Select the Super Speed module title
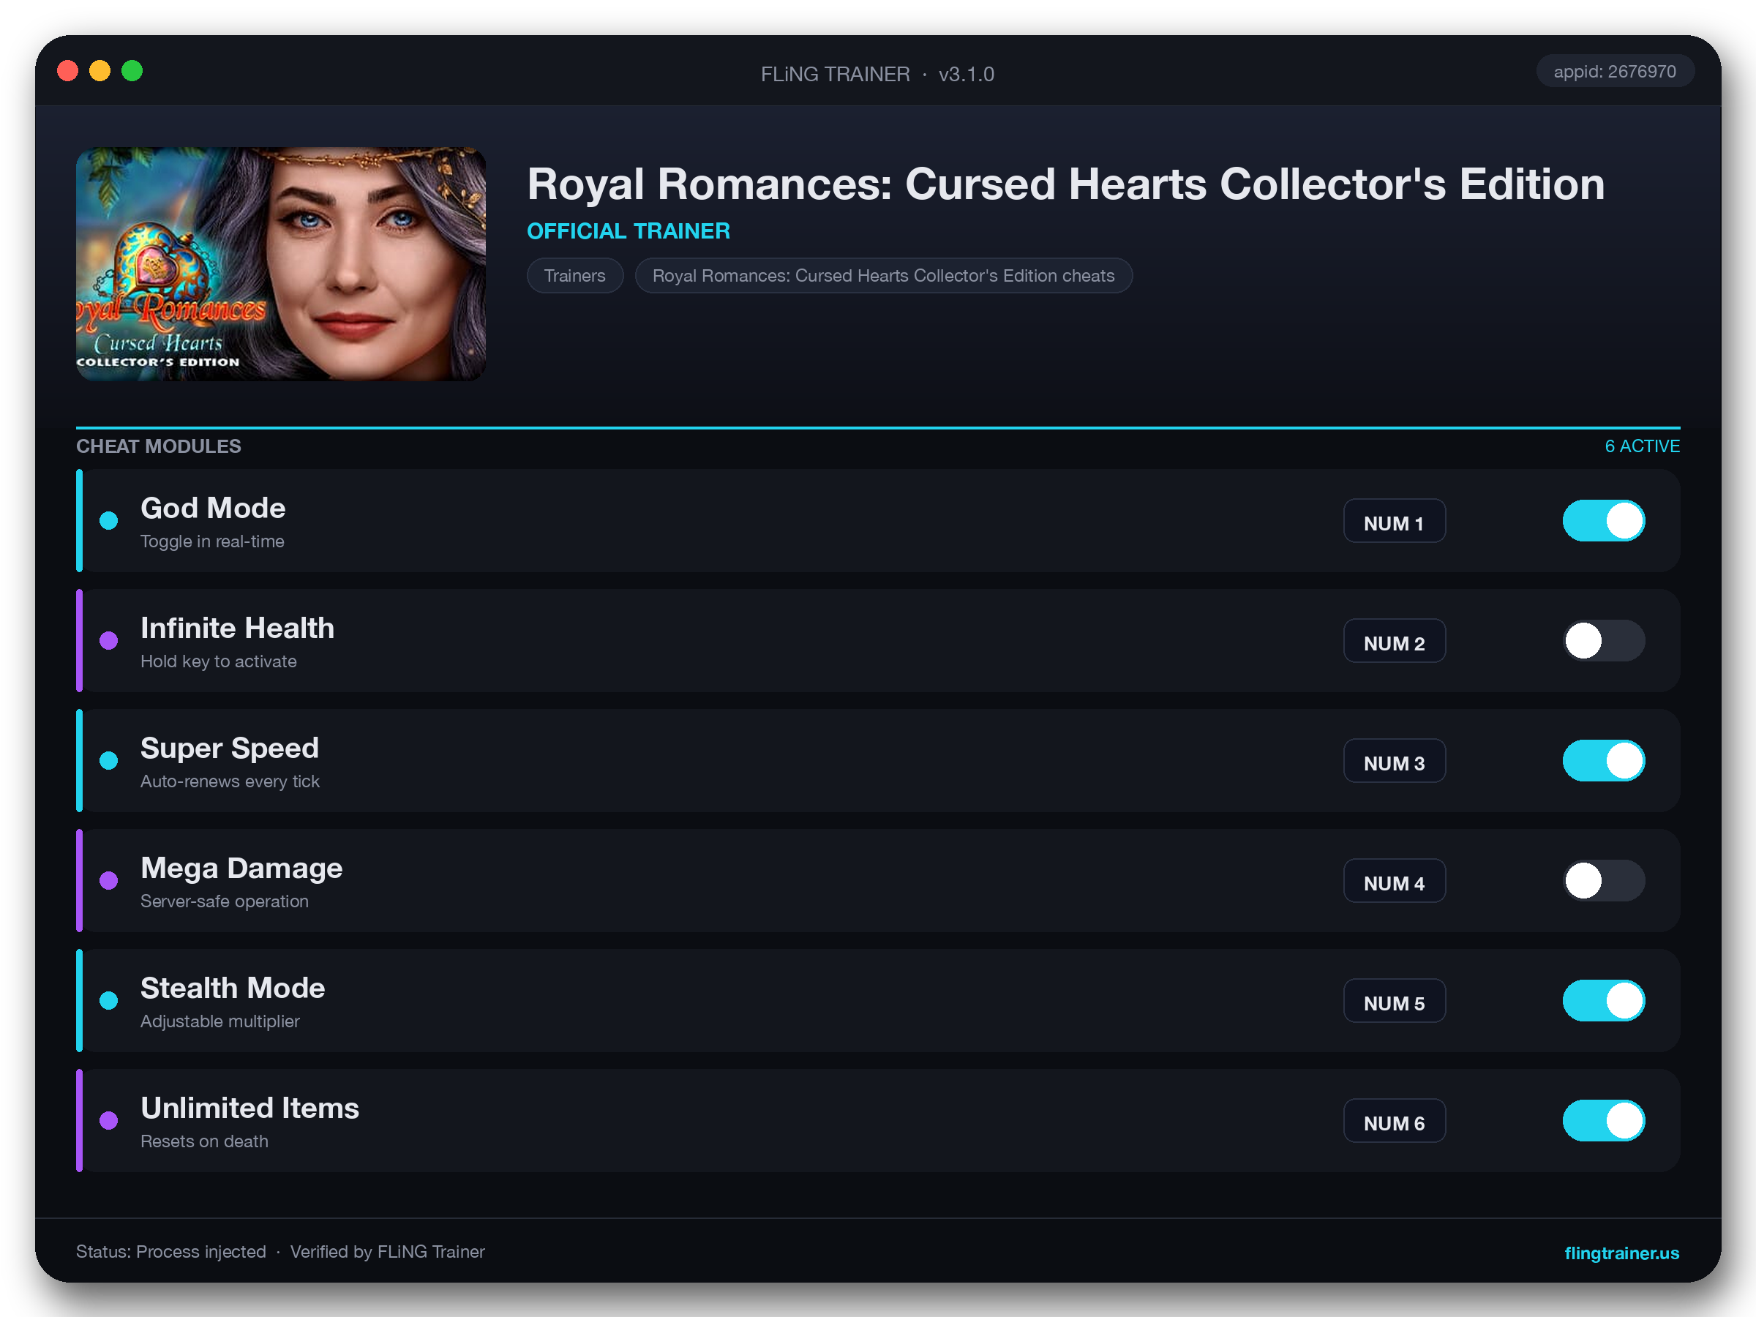Image resolution: width=1756 pixels, height=1317 pixels. [x=230, y=748]
